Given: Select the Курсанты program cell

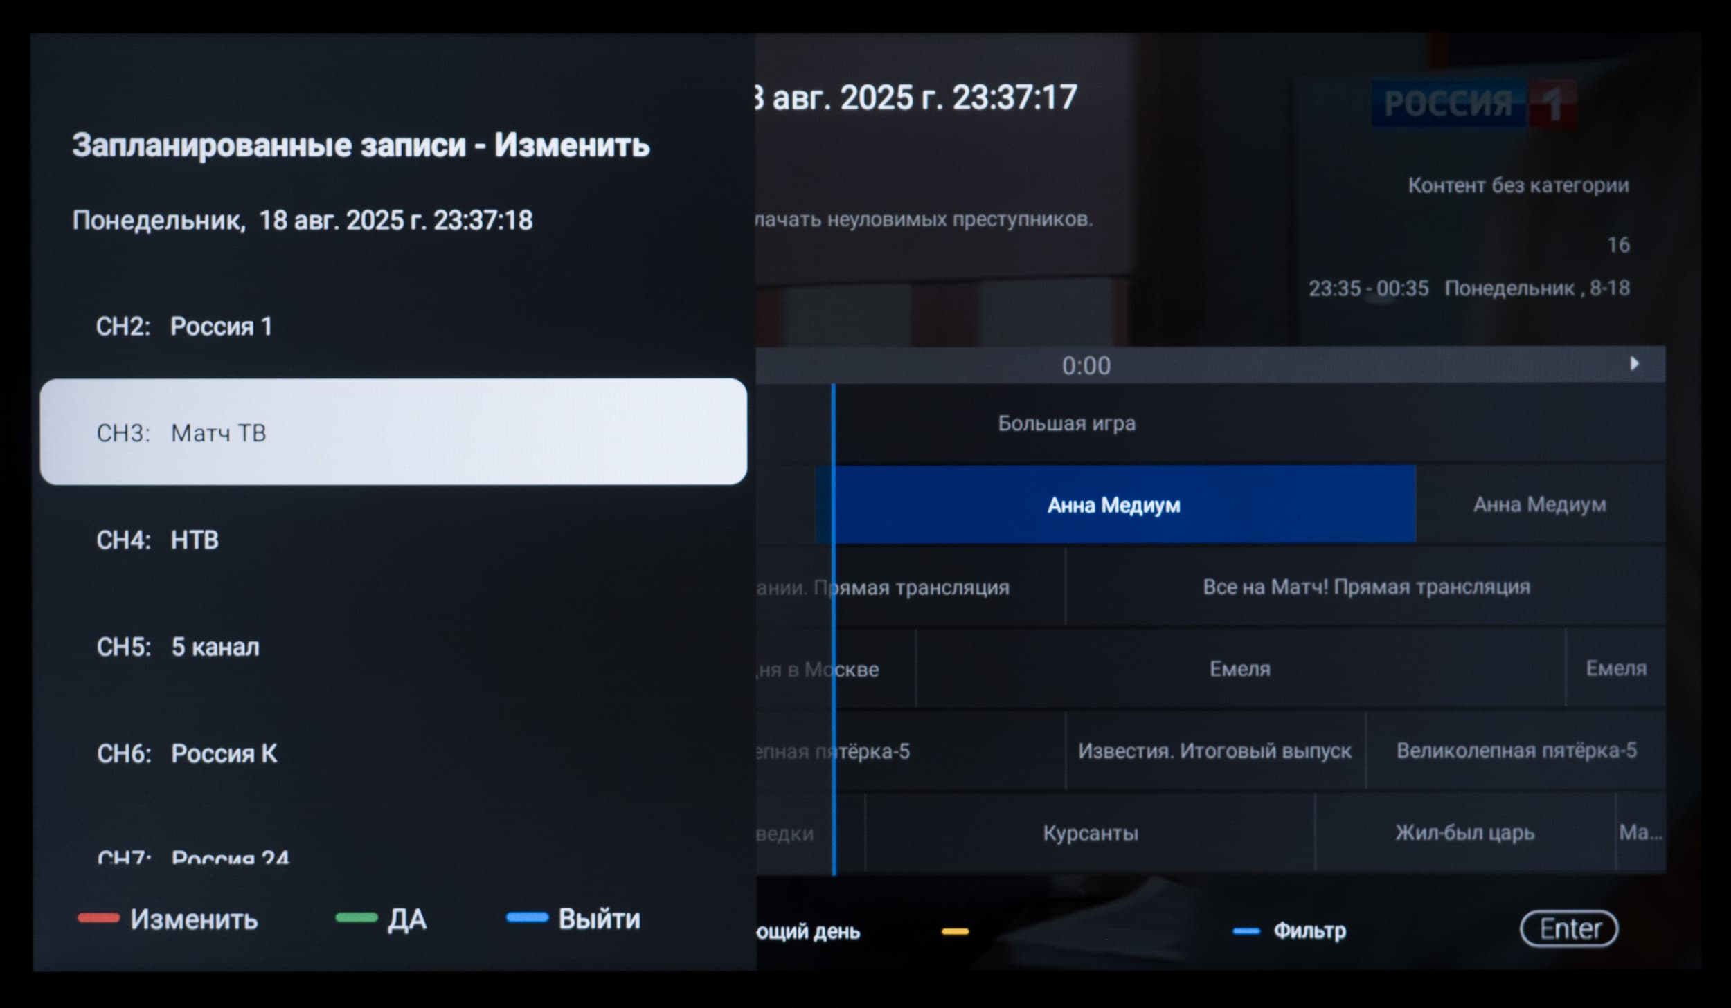Looking at the screenshot, I should 1090,833.
